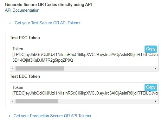Expand the Production Secure QR API Tokens chevron
The image size is (168, 123).
(x=10, y=116)
